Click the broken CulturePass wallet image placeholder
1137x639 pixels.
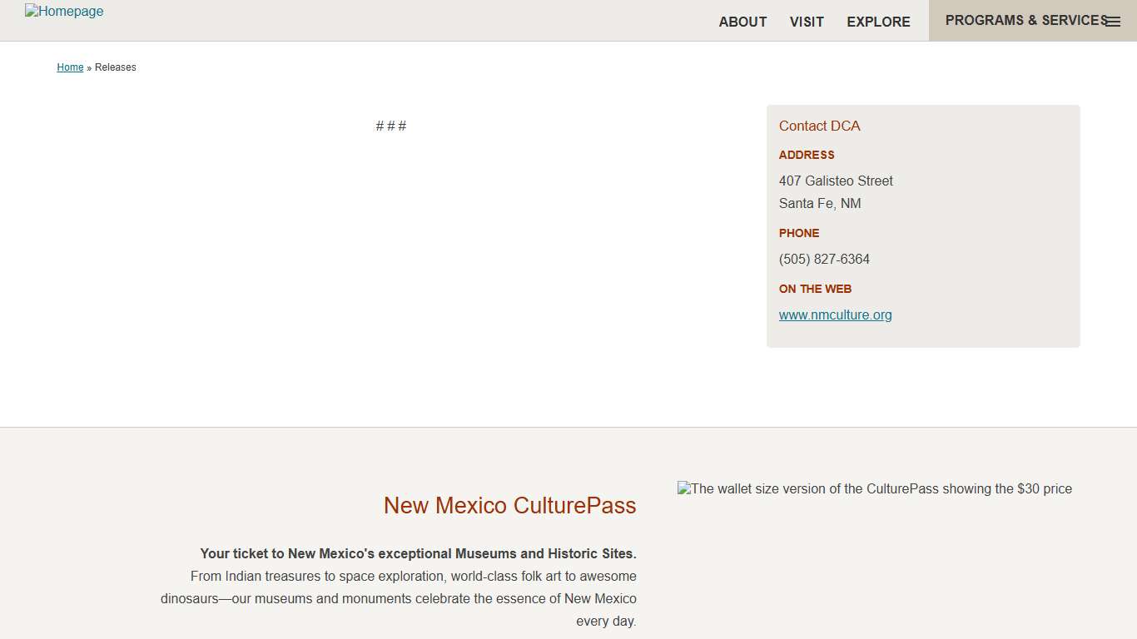pos(875,488)
